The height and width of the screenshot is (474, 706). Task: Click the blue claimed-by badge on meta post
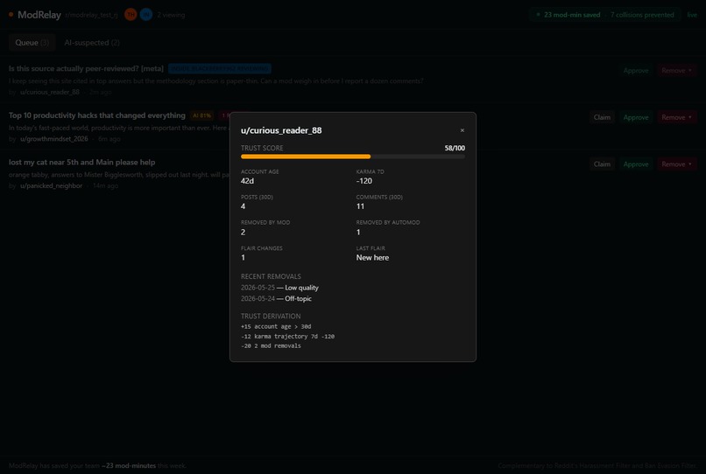pyautogui.click(x=220, y=69)
